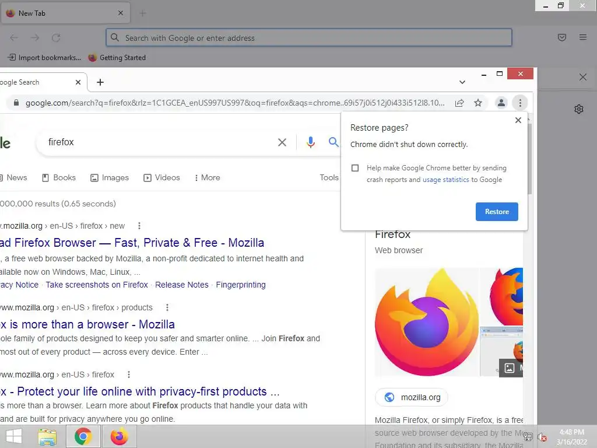Open Protect your life online result
597x448 pixels.
pos(140,391)
